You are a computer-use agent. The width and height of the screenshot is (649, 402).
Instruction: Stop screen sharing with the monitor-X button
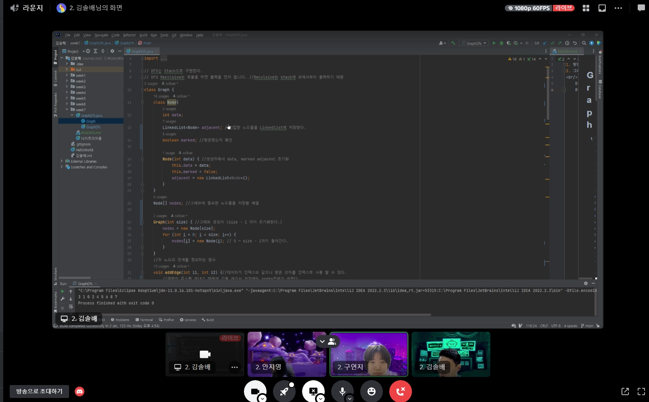tap(313, 391)
